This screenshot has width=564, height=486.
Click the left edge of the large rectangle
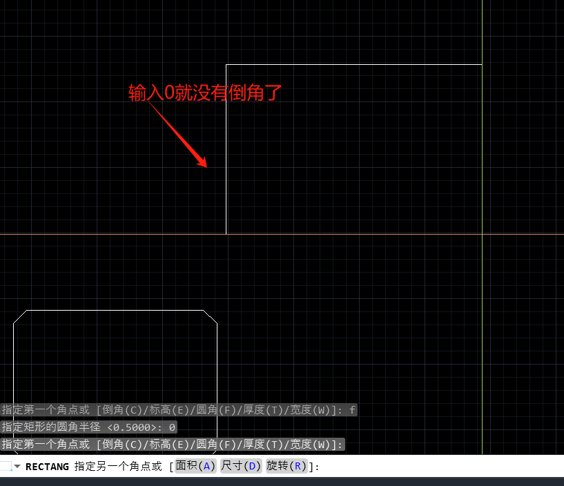click(x=226, y=149)
